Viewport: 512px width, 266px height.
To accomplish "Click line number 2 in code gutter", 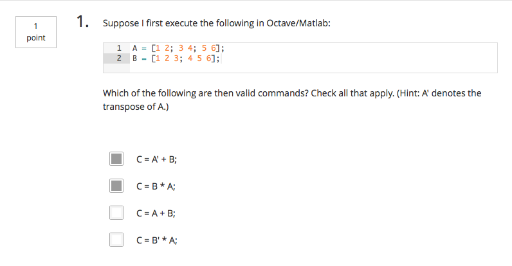I will click(x=119, y=58).
